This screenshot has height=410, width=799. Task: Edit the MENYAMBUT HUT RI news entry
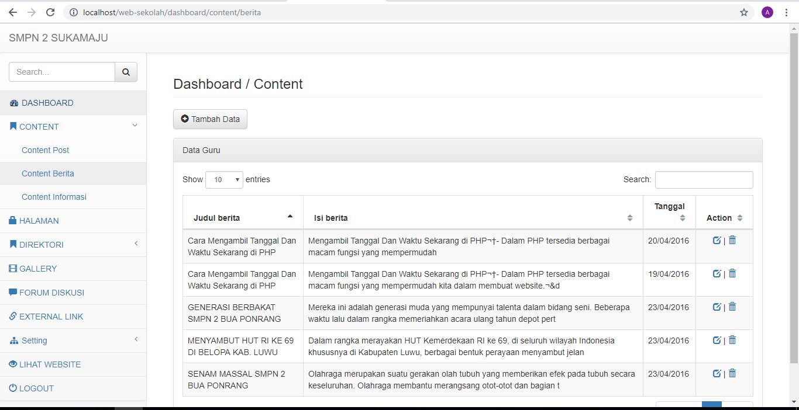717,340
